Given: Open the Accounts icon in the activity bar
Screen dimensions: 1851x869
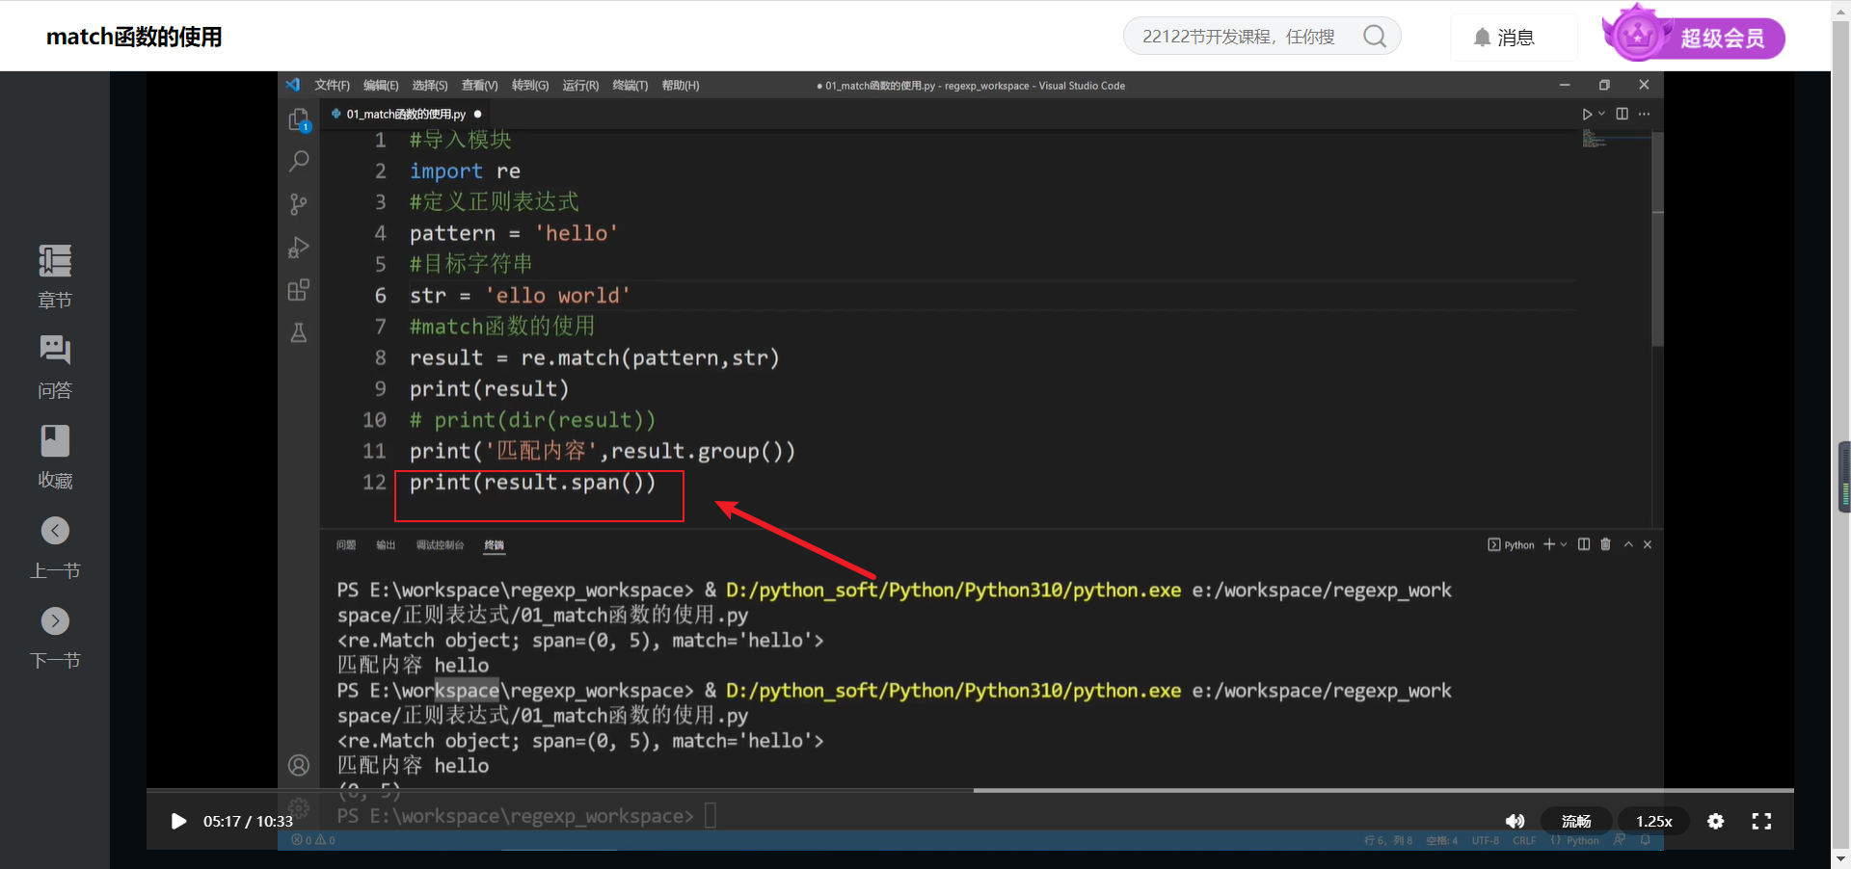Looking at the screenshot, I should coord(299,765).
